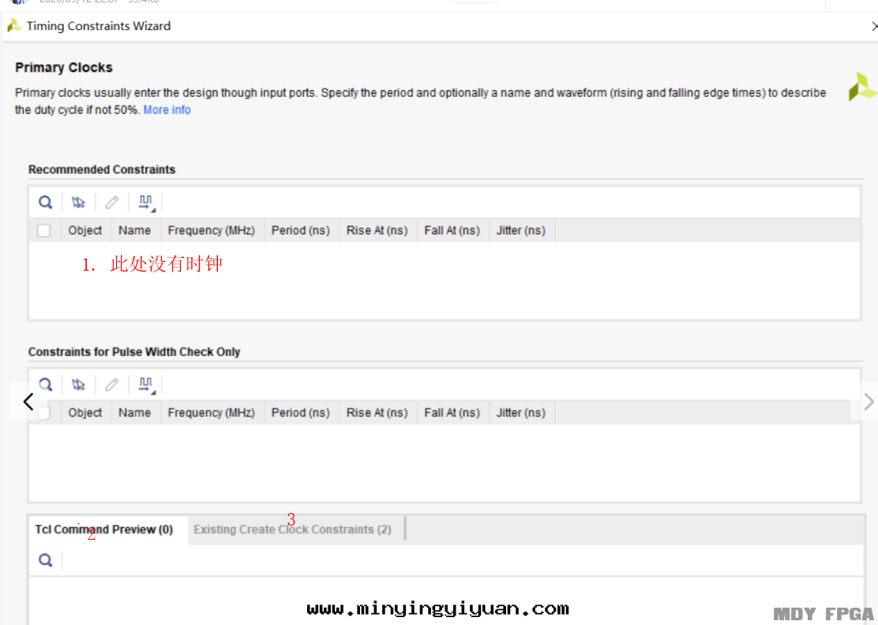Open the More info link
Screen dimensions: 878x625
[167, 110]
